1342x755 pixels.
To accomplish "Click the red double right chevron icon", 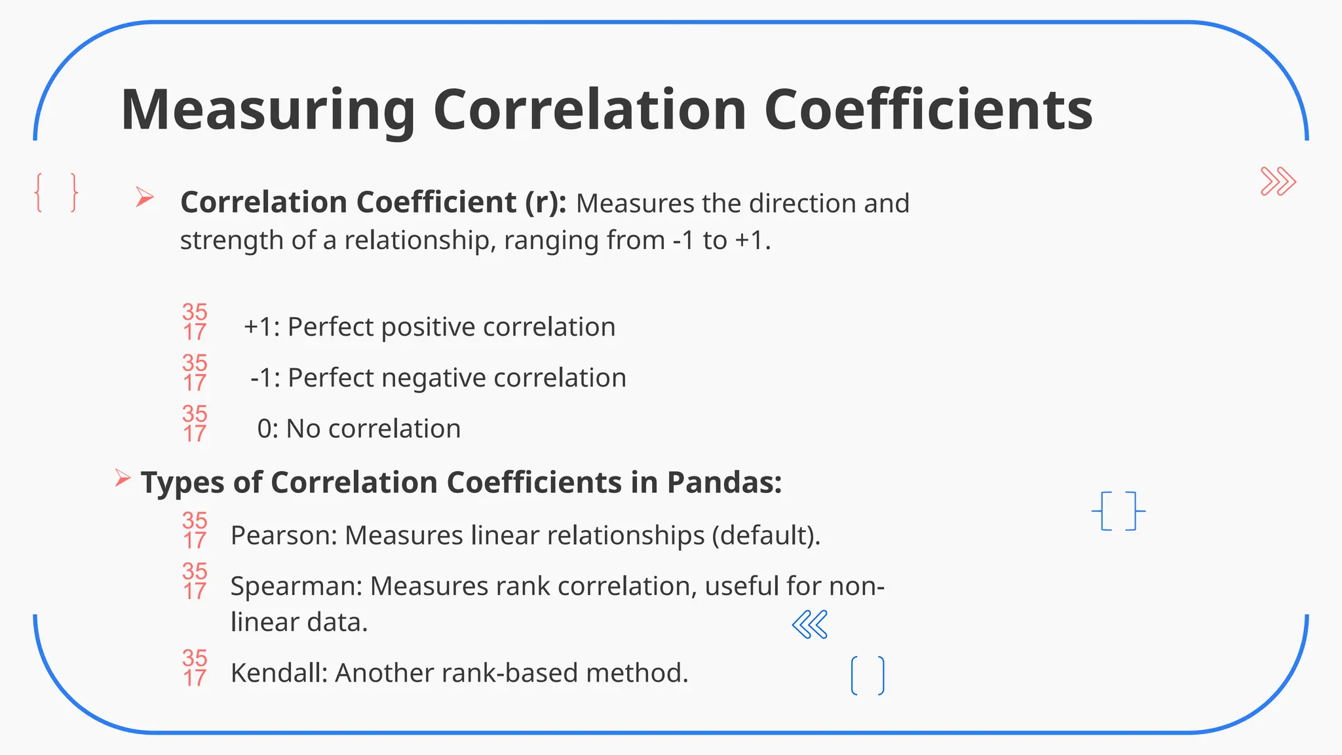I will pyautogui.click(x=1278, y=182).
